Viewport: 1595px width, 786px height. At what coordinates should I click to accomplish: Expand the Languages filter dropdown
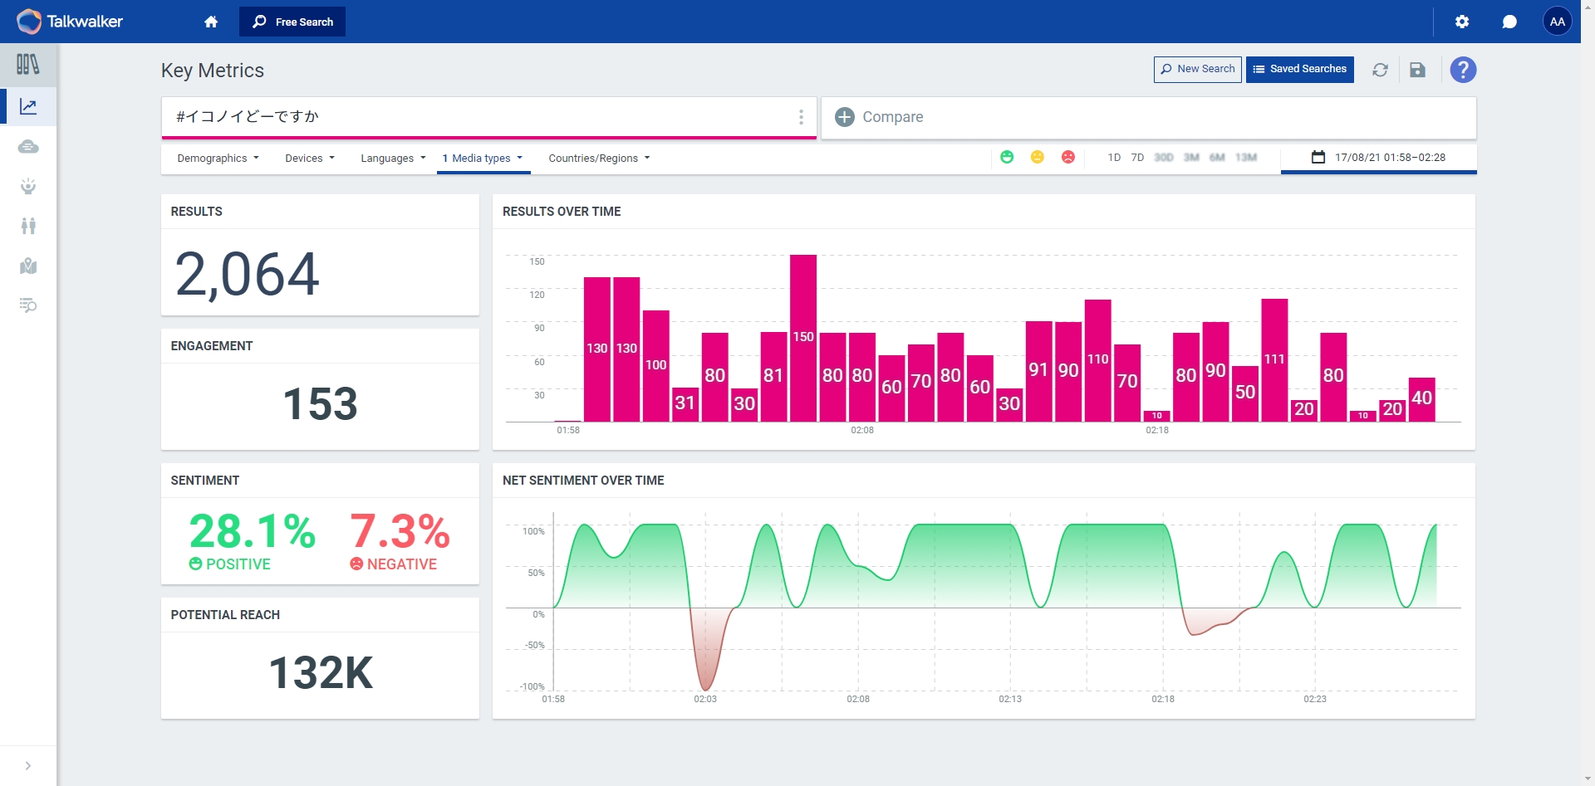click(393, 158)
